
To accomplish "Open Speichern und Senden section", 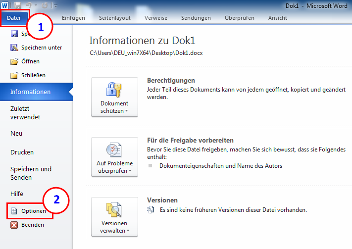I will pyautogui.click(x=31, y=173).
